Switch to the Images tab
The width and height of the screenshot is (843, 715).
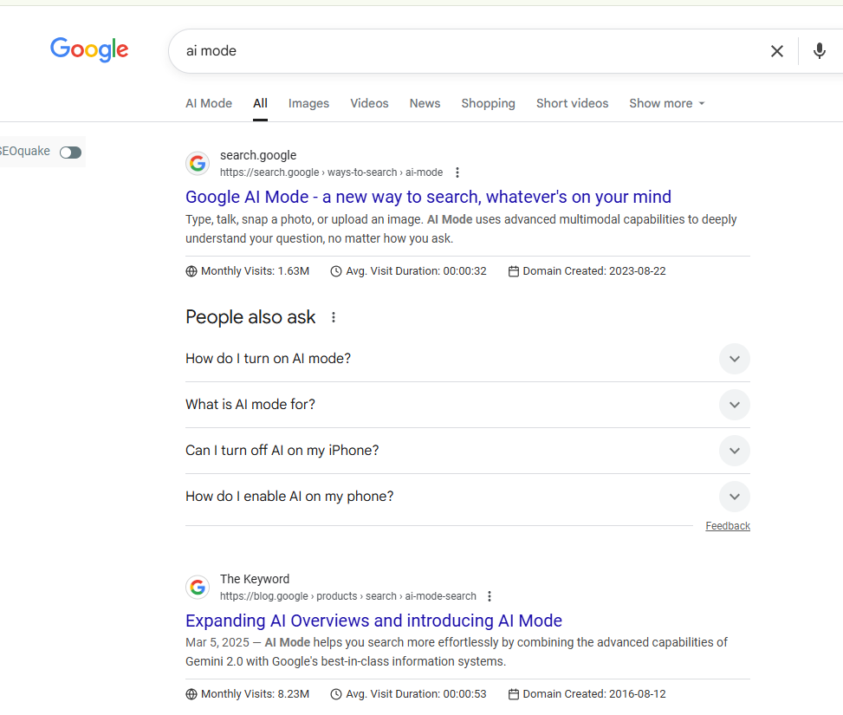308,103
